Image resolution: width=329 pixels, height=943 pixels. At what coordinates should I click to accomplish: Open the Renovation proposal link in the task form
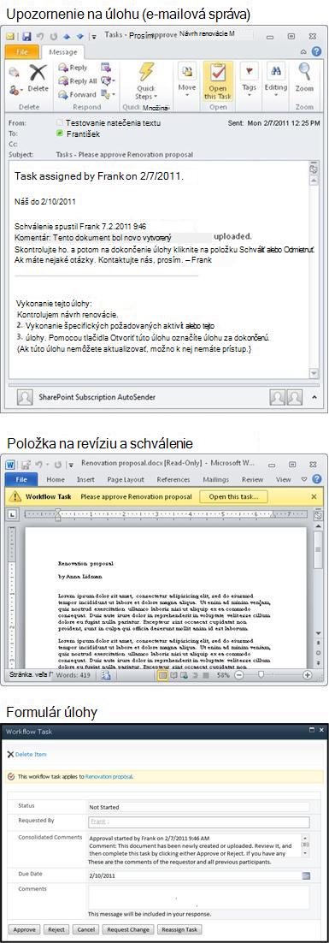[109, 776]
